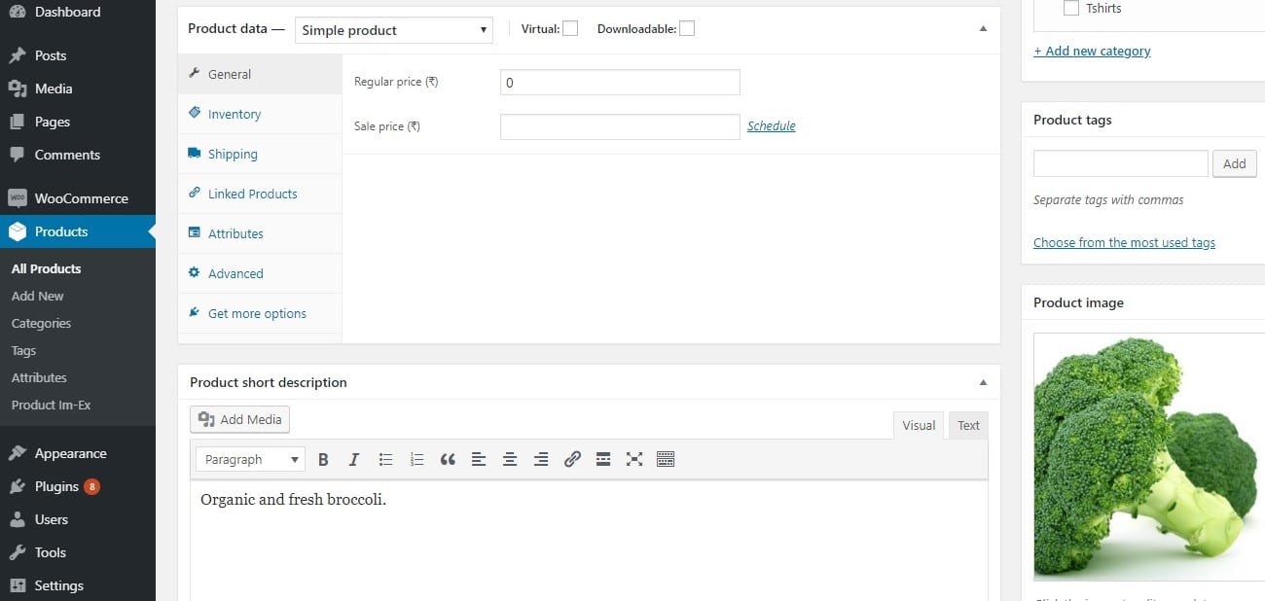This screenshot has width=1265, height=601.
Task: Apply blockquote formatting
Action: 448,460
